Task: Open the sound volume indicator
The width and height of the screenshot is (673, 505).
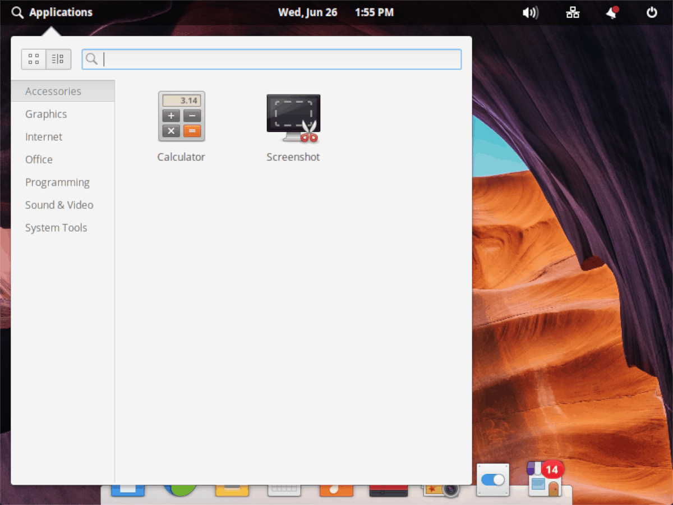Action: point(530,12)
